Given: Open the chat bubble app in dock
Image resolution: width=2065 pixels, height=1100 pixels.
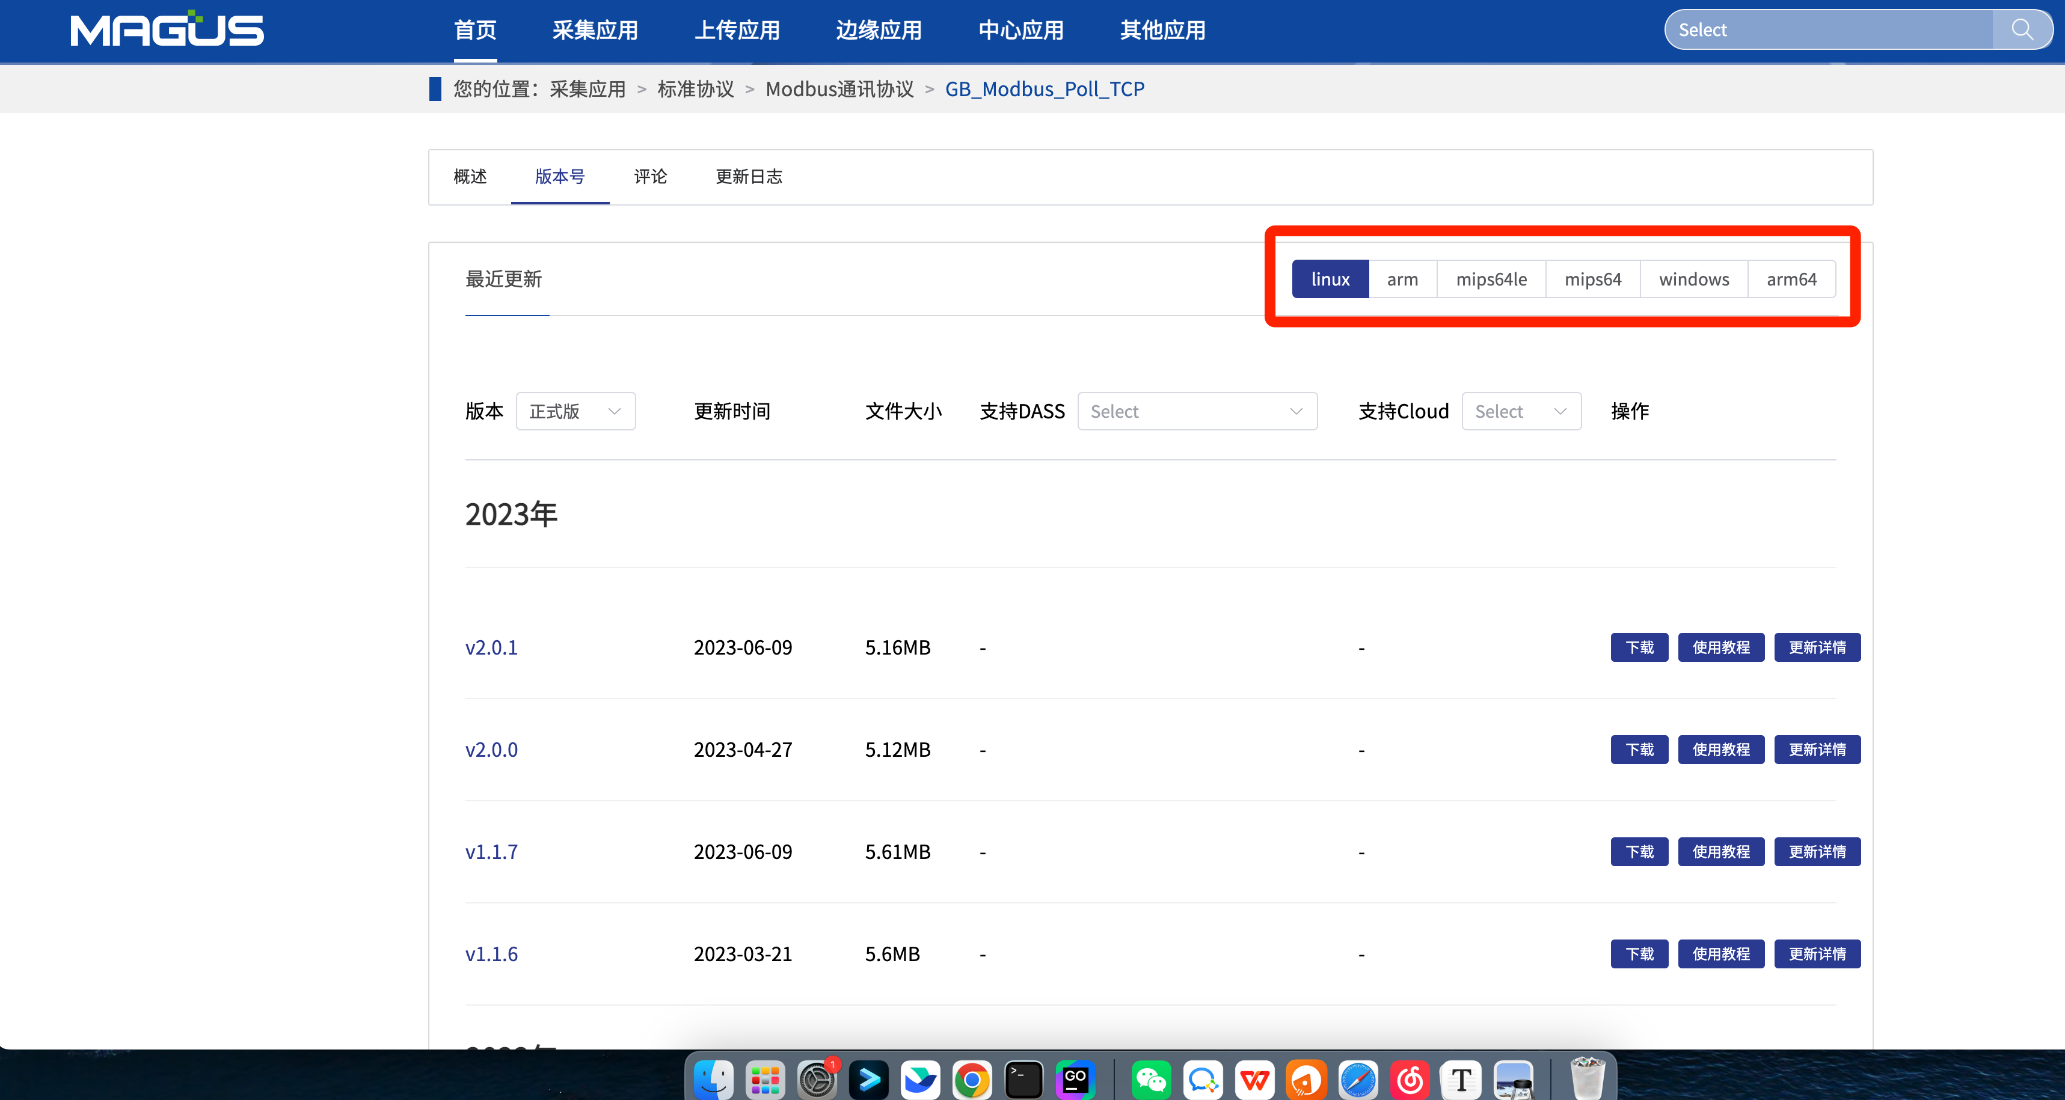Looking at the screenshot, I should (1203, 1079).
